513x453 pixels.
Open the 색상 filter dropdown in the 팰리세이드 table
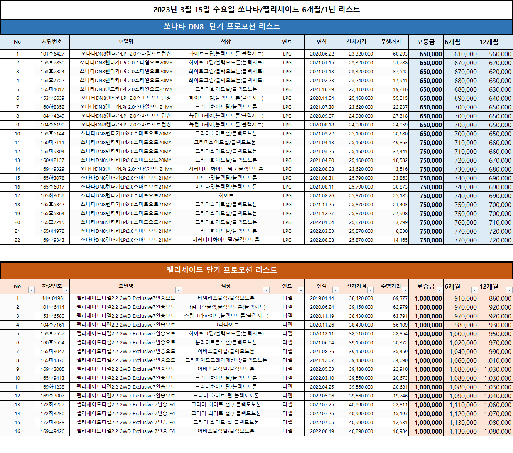266,290
